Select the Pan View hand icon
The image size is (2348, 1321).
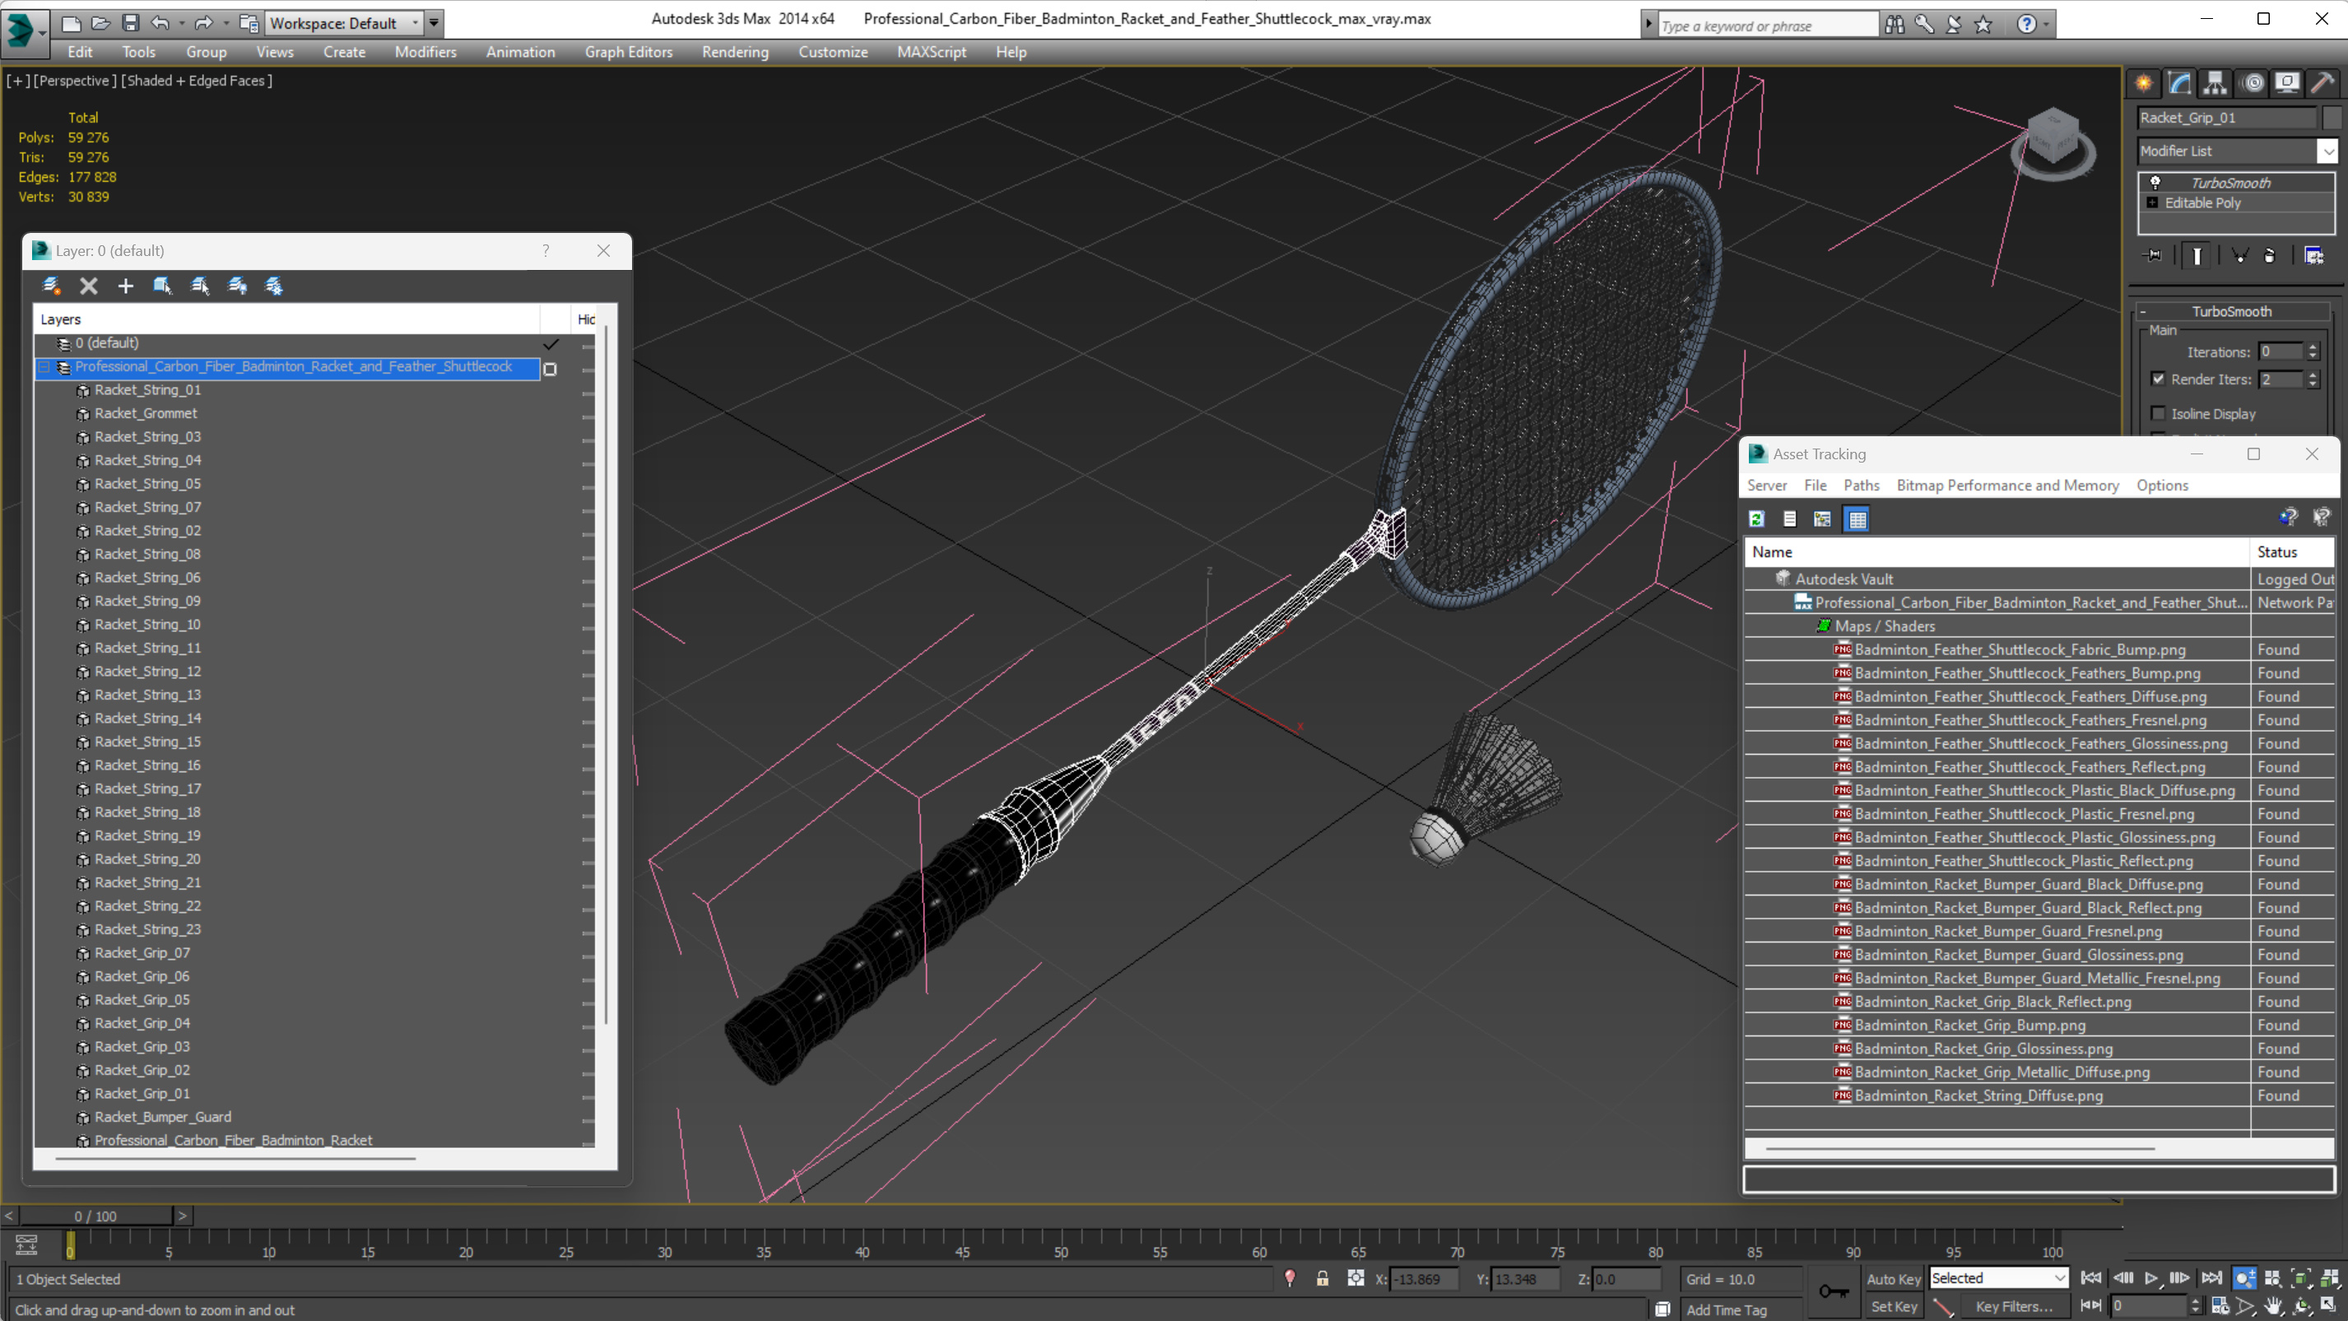tap(2273, 1306)
